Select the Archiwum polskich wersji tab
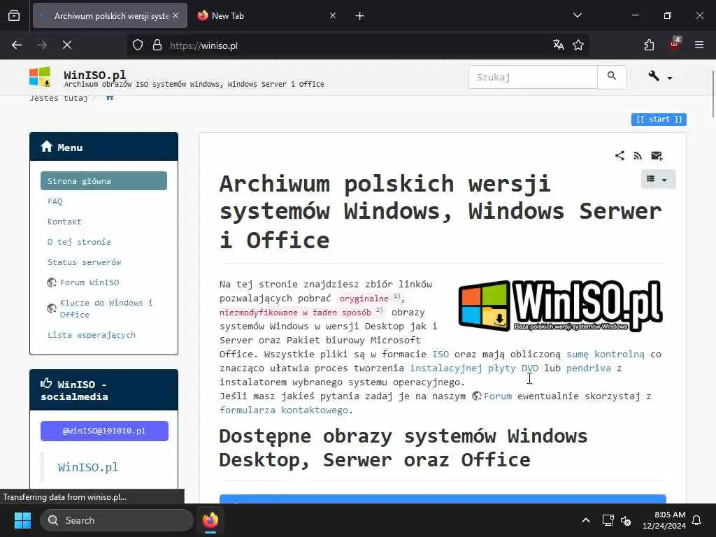 coord(110,16)
